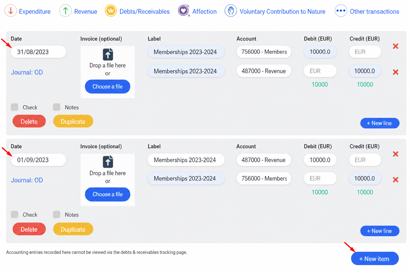Click upload file icon in first entry

coord(108,55)
